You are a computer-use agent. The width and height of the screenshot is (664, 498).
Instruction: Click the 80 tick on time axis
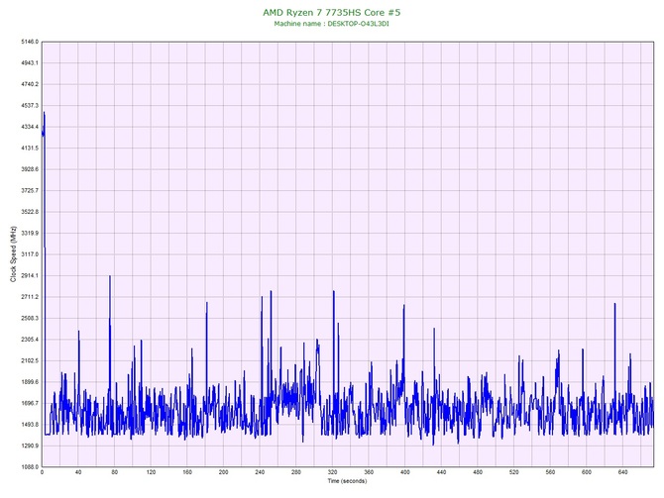tap(115, 472)
